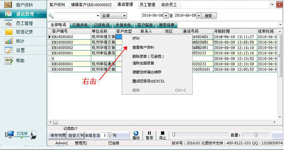Switch to 编辑客户[KH16000002] tab
Viewport: 285px width, 150px height.
91,5
